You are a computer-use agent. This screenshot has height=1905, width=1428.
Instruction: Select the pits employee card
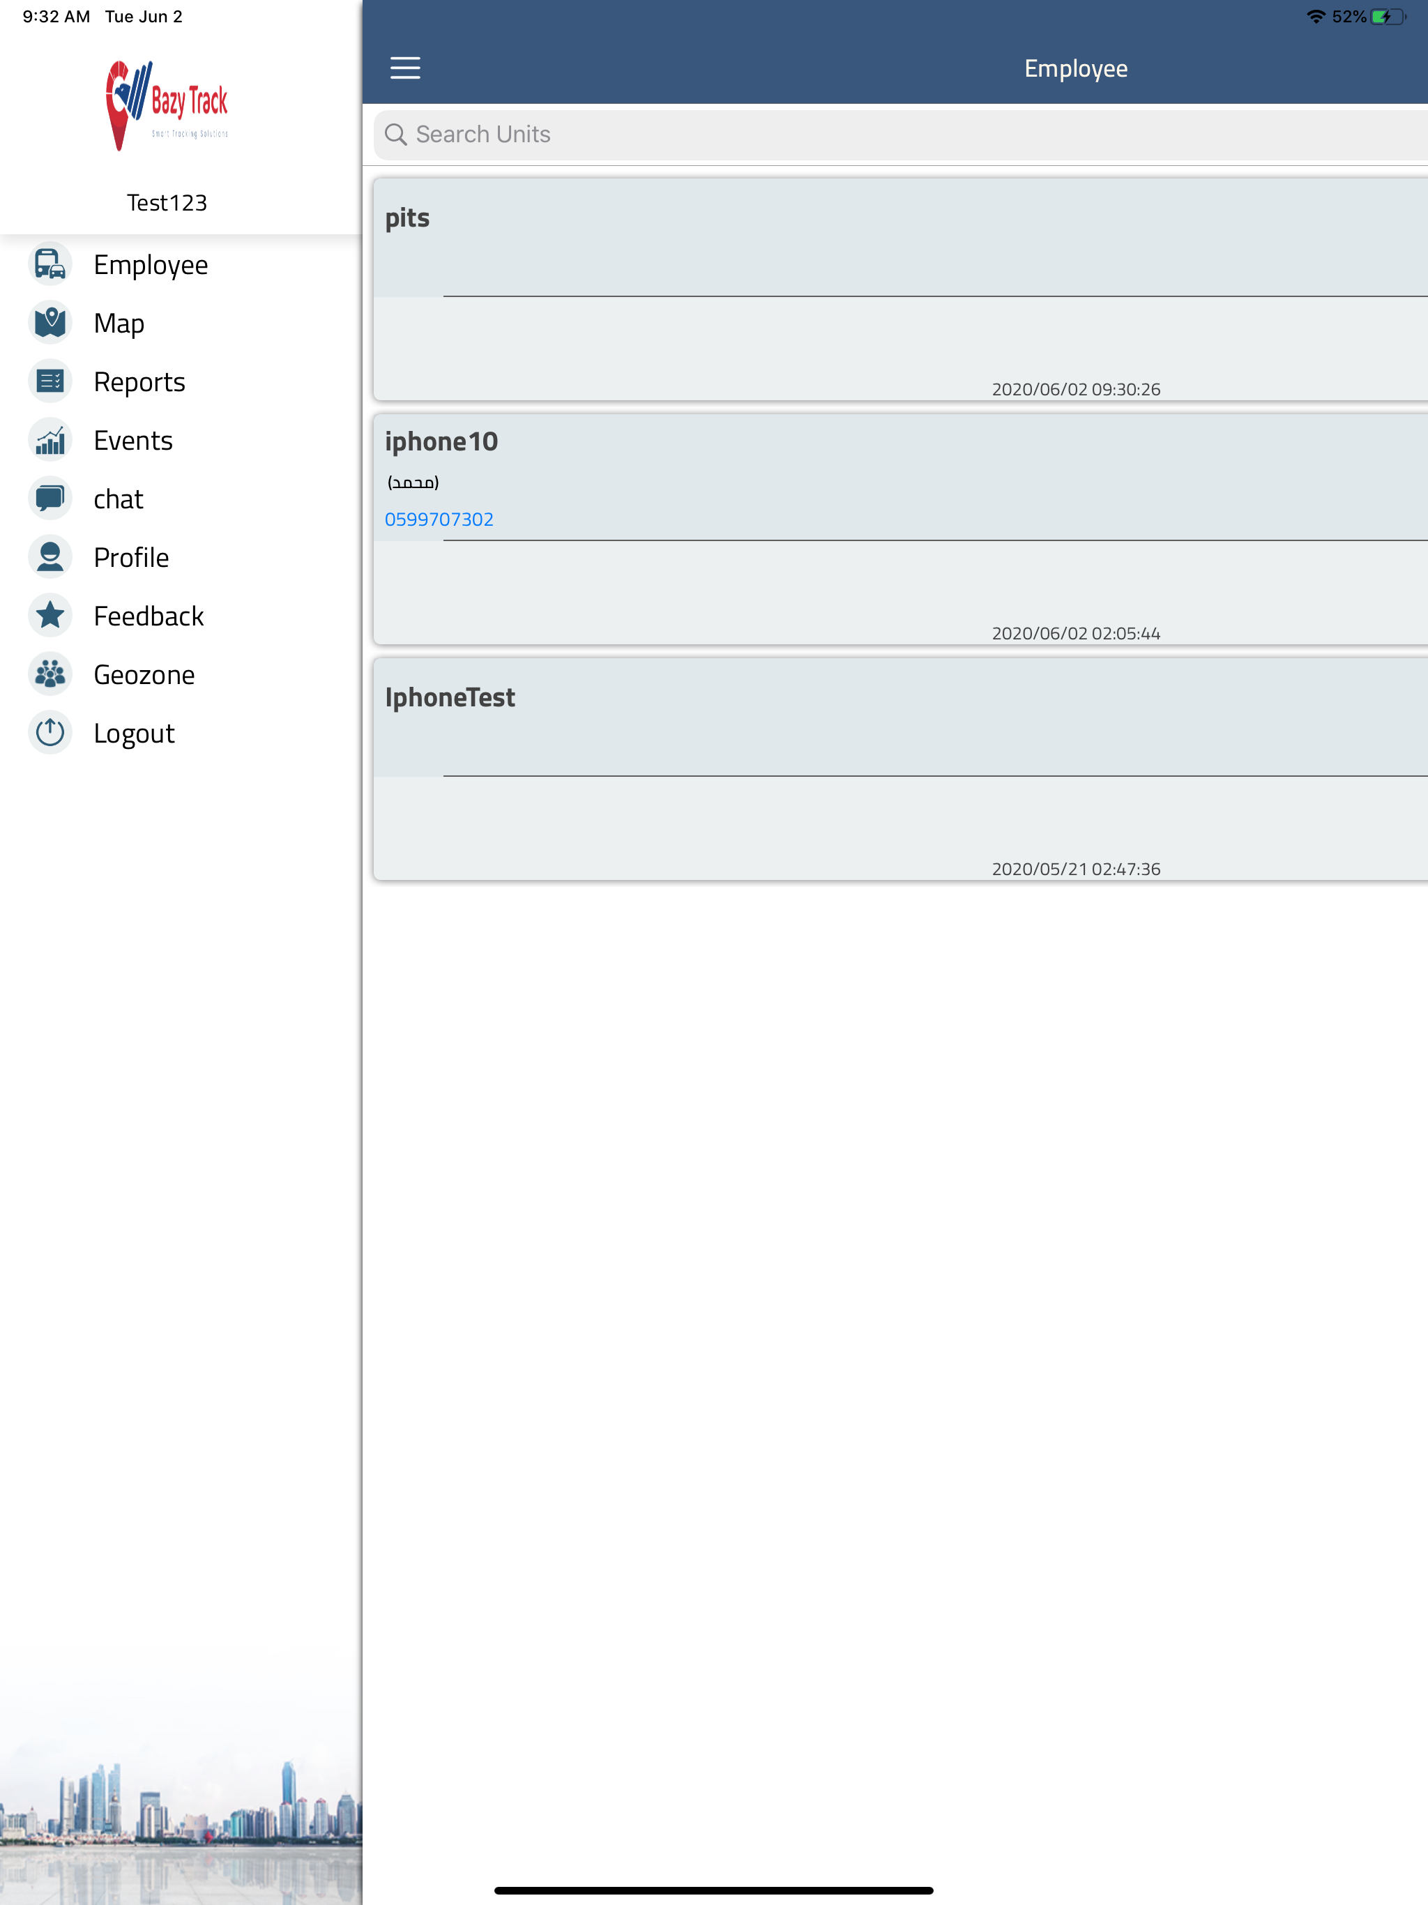tap(901, 289)
